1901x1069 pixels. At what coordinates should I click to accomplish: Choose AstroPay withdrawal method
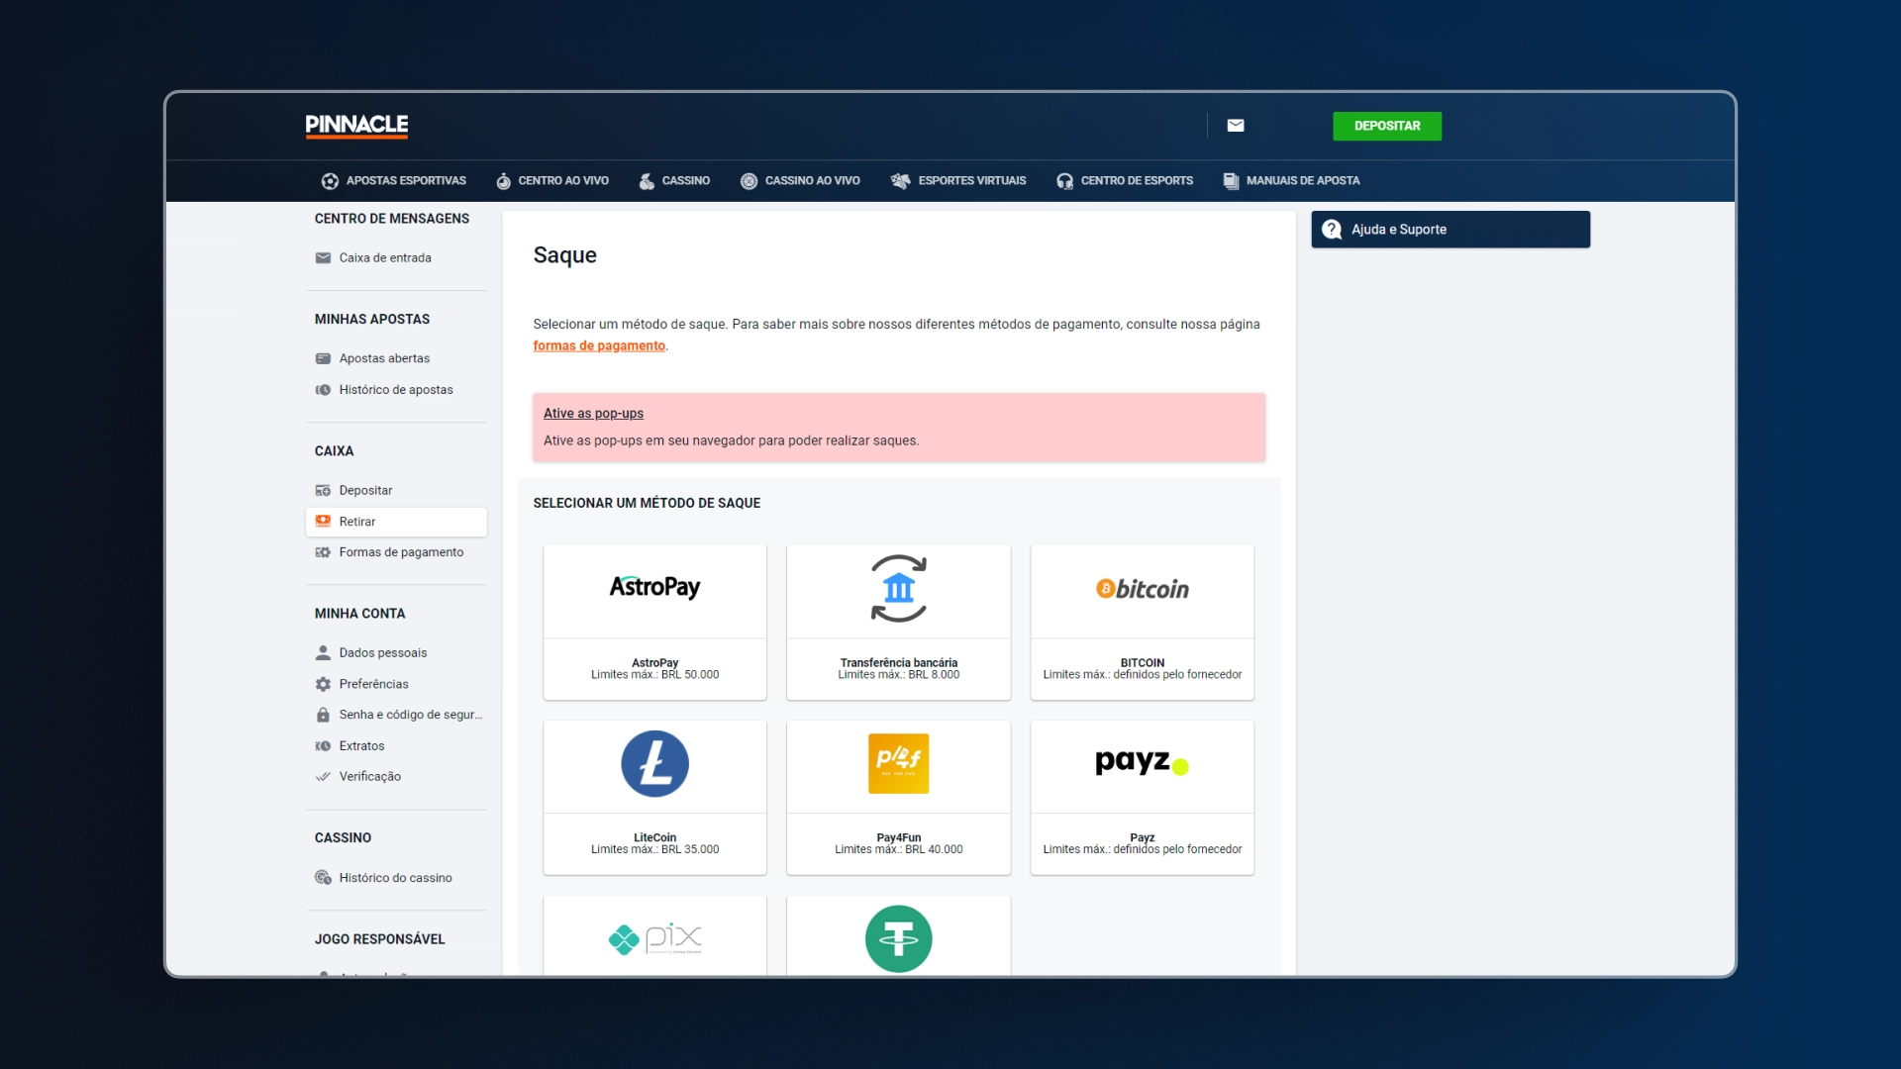[654, 623]
